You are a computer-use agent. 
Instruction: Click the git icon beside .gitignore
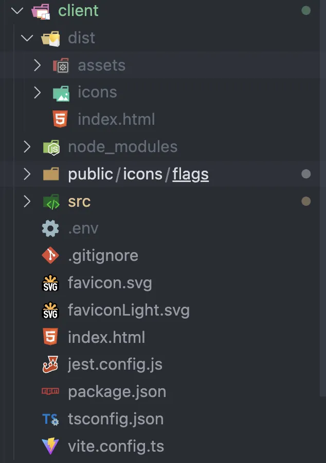[50, 256]
